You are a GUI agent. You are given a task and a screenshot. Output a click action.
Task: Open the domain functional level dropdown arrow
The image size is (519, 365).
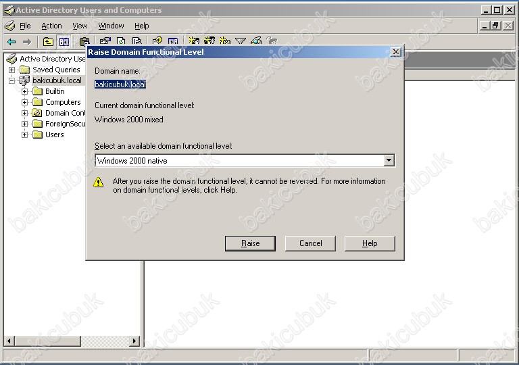tap(389, 161)
